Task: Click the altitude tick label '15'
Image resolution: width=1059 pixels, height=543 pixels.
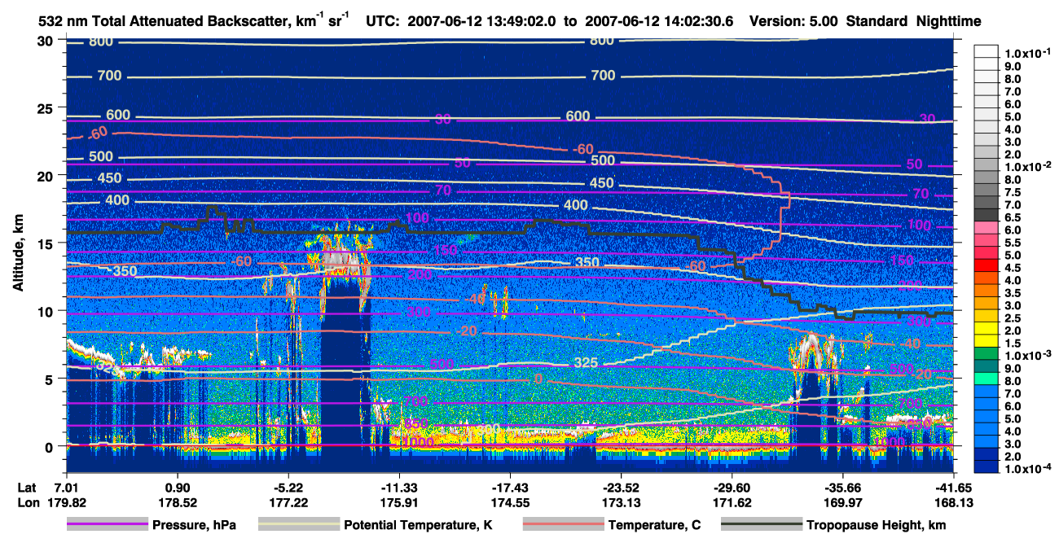Action: tap(46, 243)
